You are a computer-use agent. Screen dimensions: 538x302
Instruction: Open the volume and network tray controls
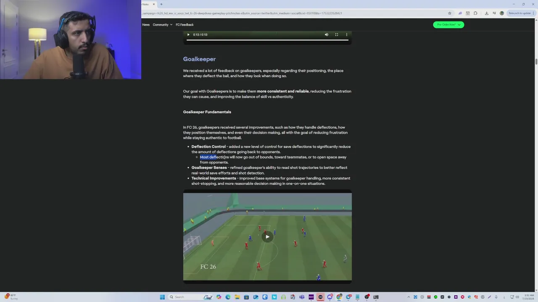(515, 297)
